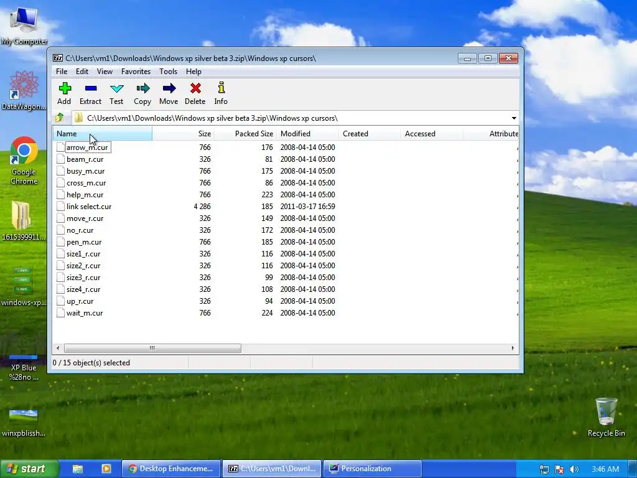Viewport: 637px width, 478px height.
Task: Sort by the Size column header
Action: pos(184,134)
